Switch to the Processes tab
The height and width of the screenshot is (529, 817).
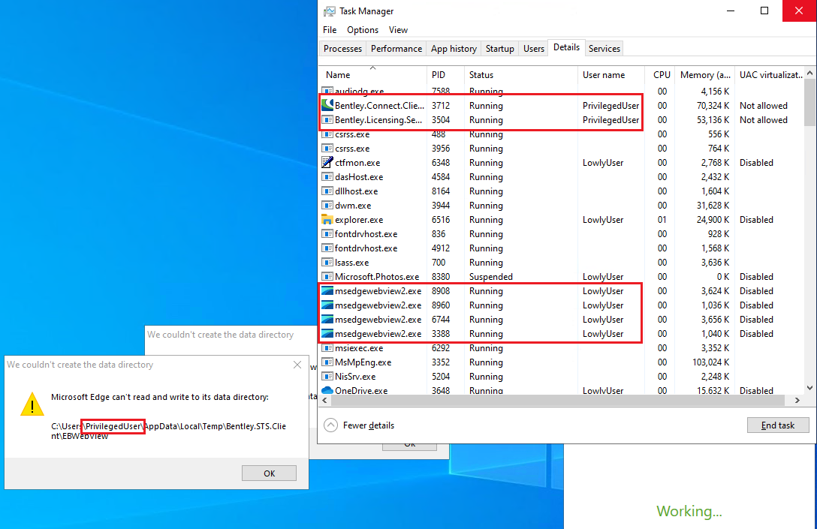[x=342, y=49]
